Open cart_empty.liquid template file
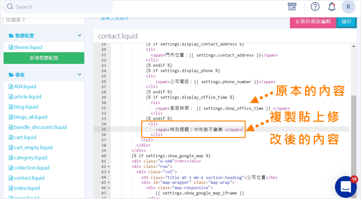Viewport: 361px width, 199px height. coord(33,148)
